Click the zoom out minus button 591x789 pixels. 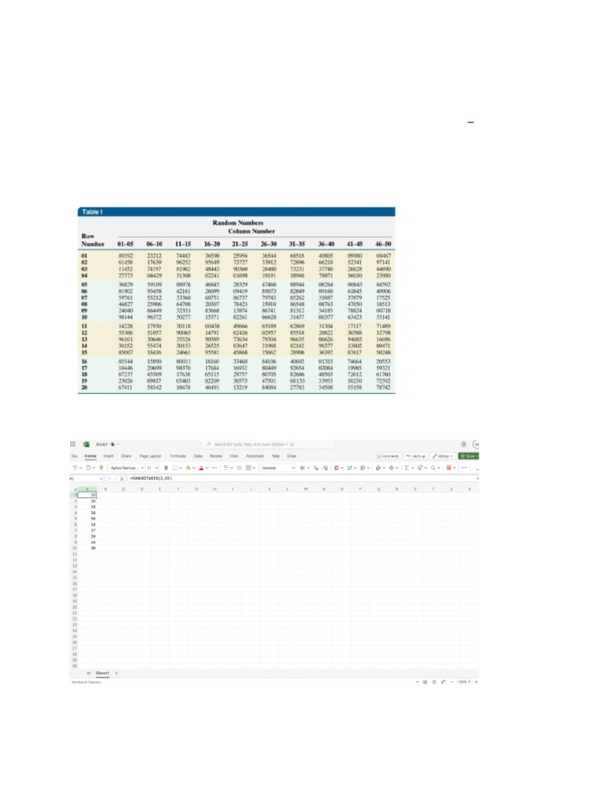(x=452, y=682)
